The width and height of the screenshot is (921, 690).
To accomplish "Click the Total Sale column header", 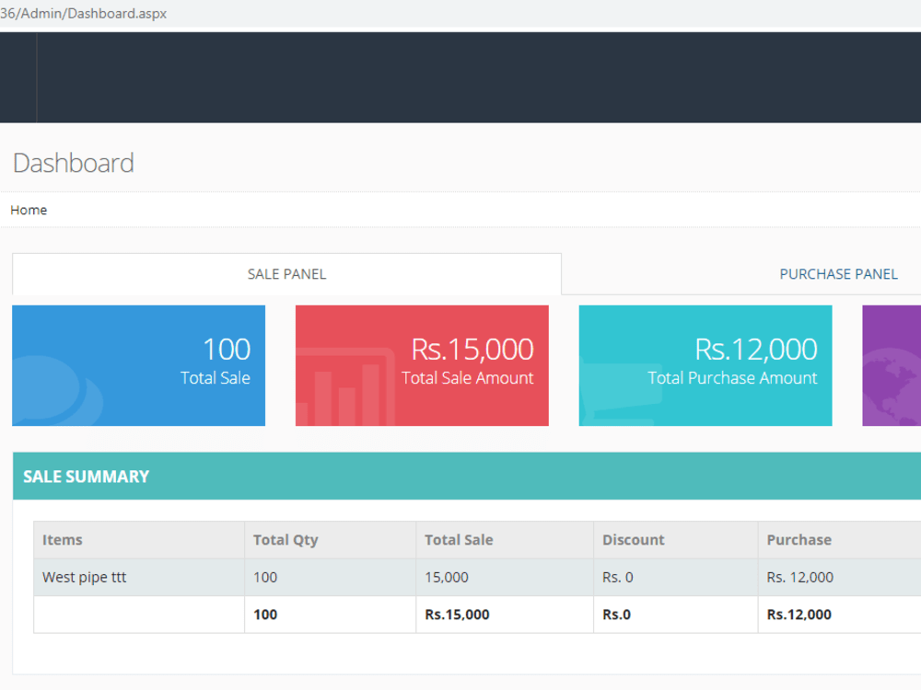I will (505, 540).
